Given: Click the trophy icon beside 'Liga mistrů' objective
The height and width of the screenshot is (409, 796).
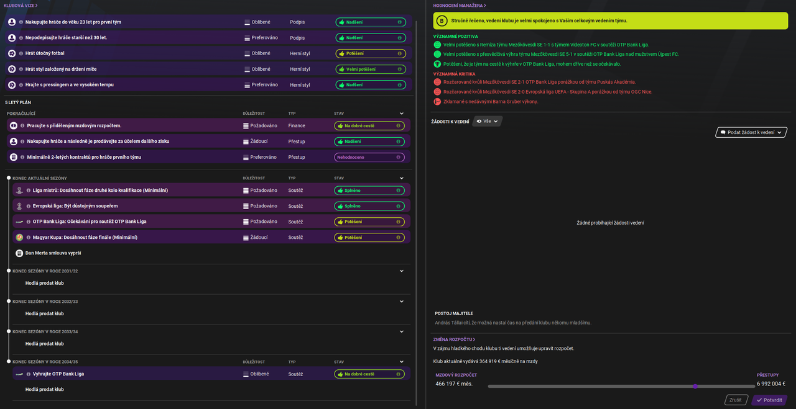Looking at the screenshot, I should (19, 191).
